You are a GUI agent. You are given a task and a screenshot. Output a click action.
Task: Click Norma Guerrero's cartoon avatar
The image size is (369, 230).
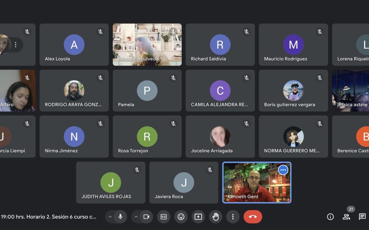coord(293,137)
